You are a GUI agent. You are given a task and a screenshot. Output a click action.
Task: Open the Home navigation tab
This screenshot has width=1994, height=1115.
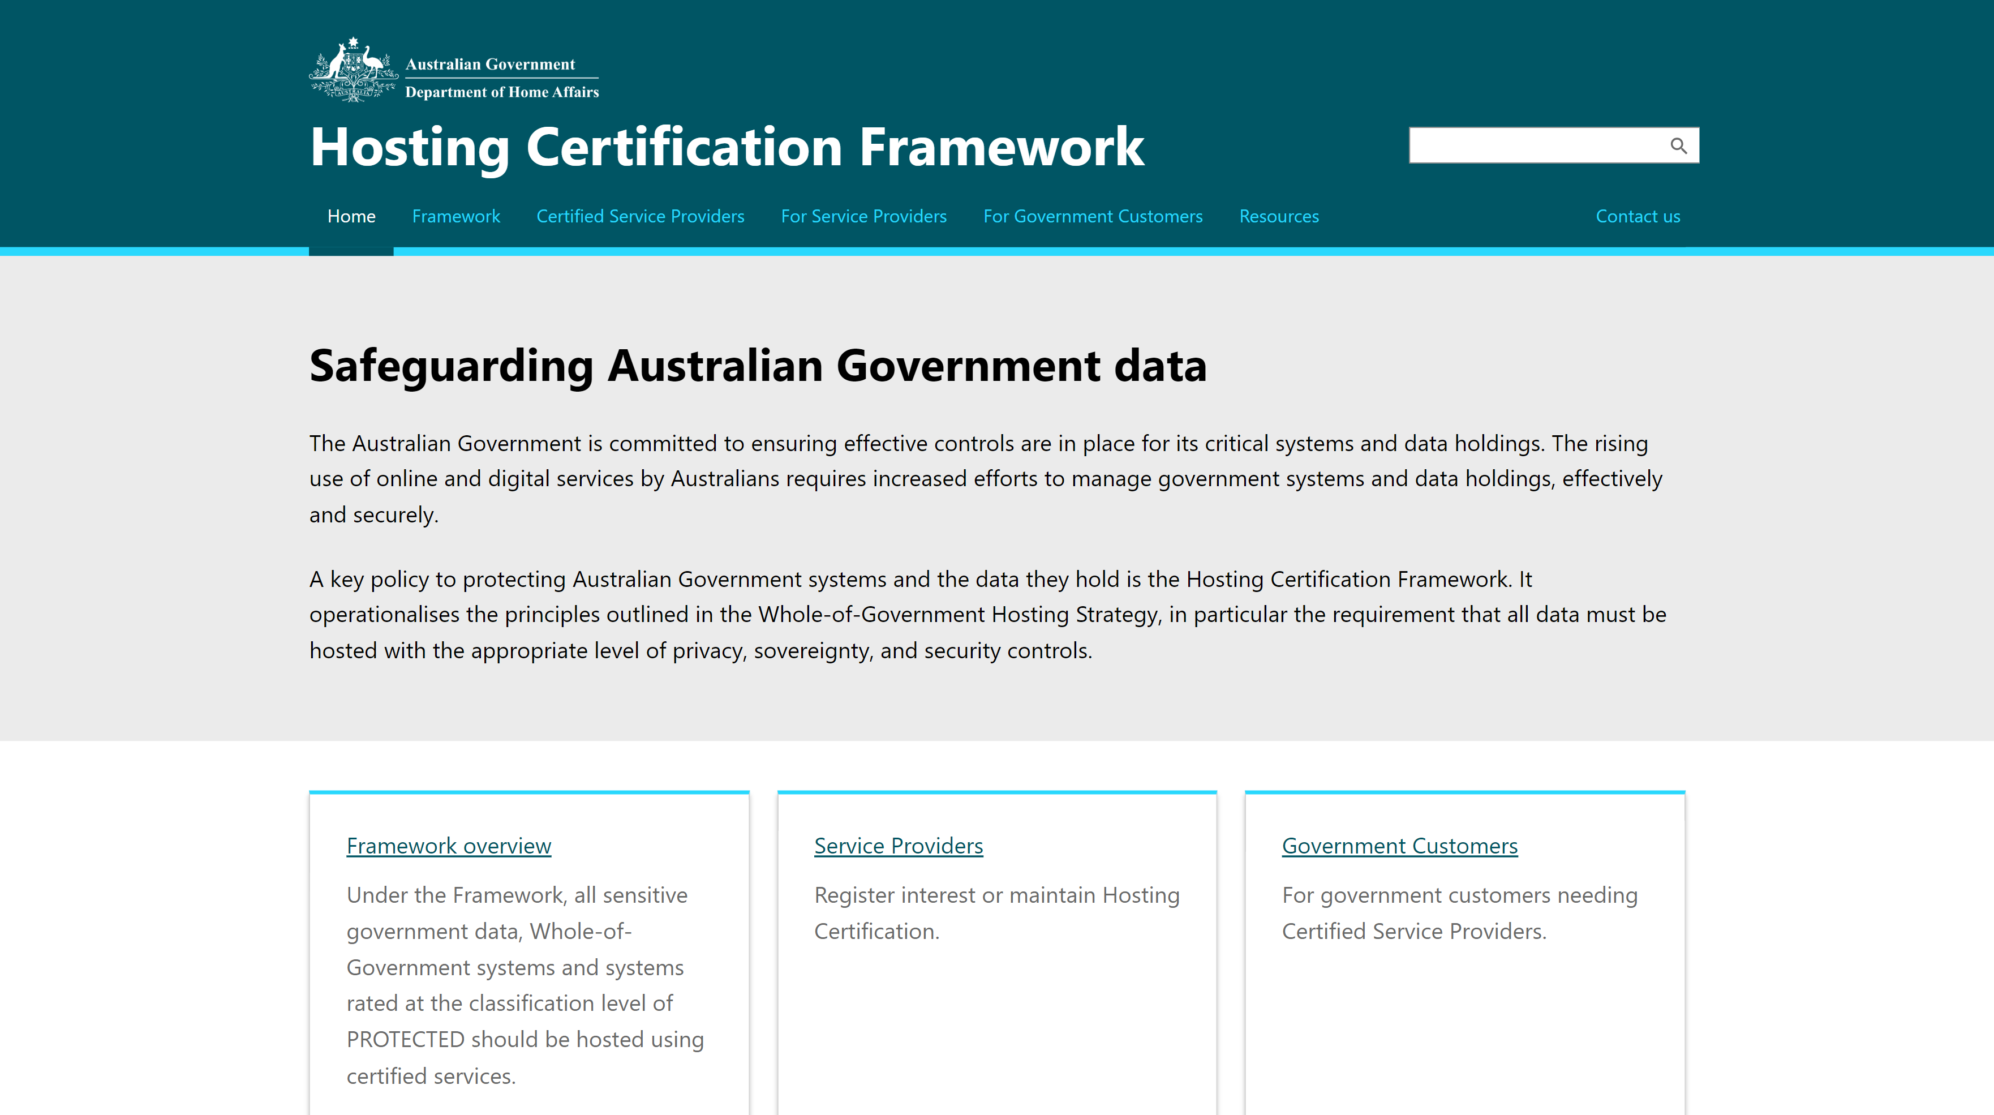pos(351,216)
